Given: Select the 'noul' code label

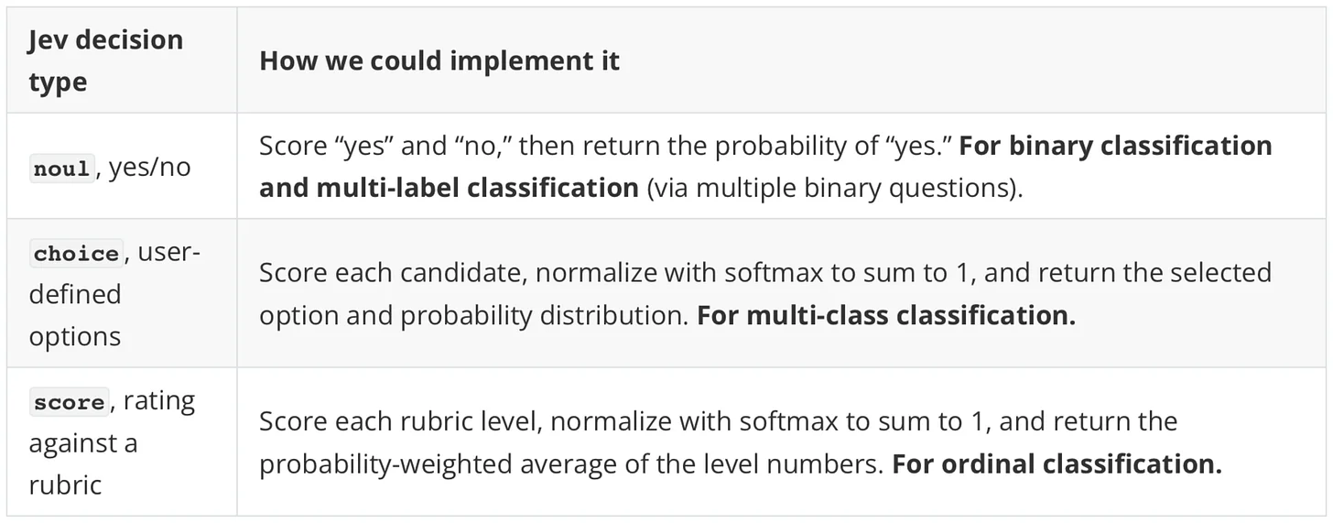Looking at the screenshot, I should pyautogui.click(x=61, y=169).
